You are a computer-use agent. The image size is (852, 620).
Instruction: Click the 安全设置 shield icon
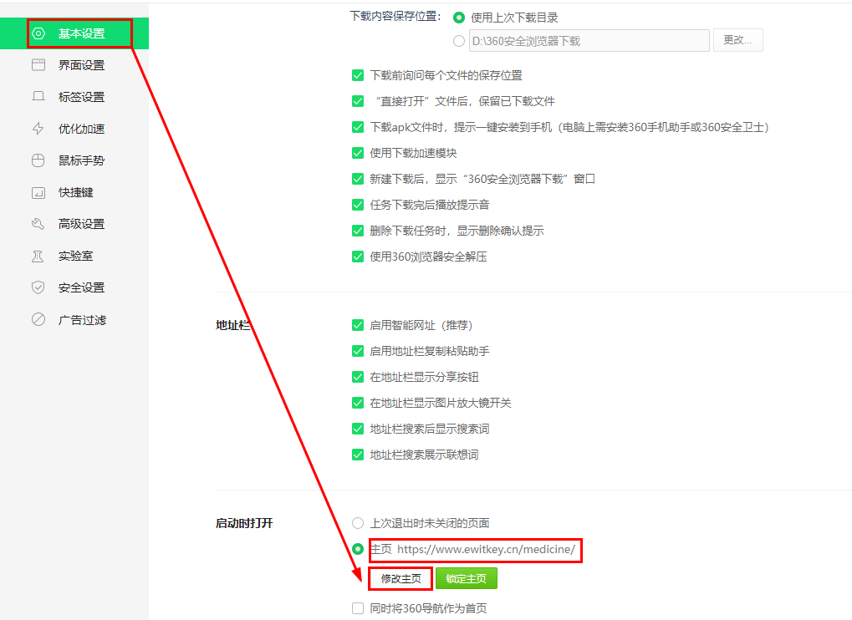(x=38, y=287)
